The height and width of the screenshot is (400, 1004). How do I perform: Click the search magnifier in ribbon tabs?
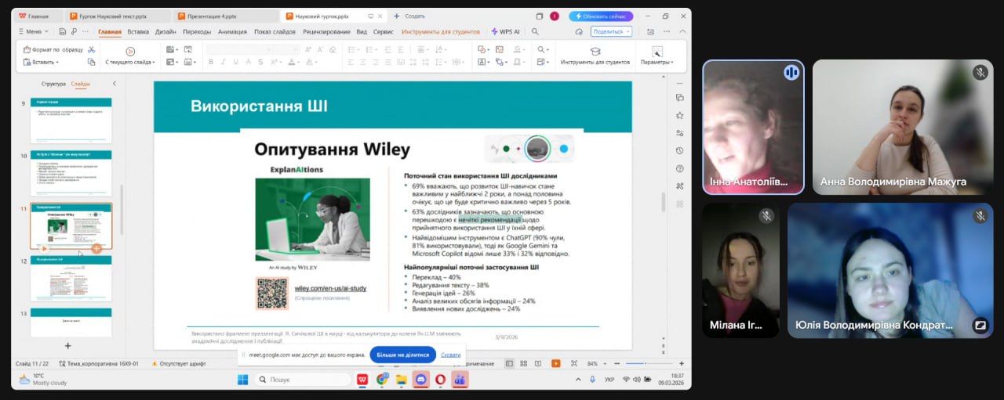pyautogui.click(x=535, y=31)
